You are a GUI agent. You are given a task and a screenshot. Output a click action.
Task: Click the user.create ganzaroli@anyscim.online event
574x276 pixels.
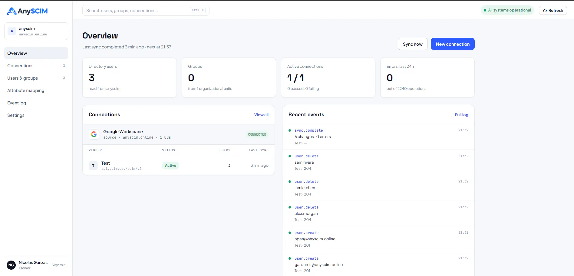pyautogui.click(x=378, y=264)
